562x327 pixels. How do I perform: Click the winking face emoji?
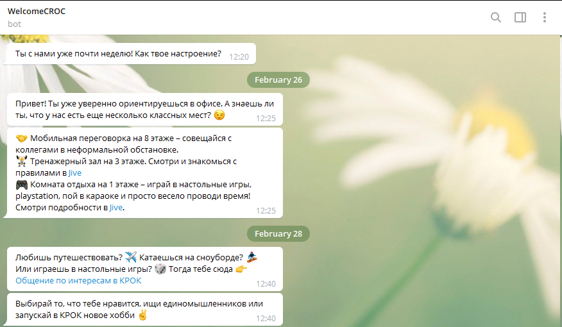tap(219, 115)
